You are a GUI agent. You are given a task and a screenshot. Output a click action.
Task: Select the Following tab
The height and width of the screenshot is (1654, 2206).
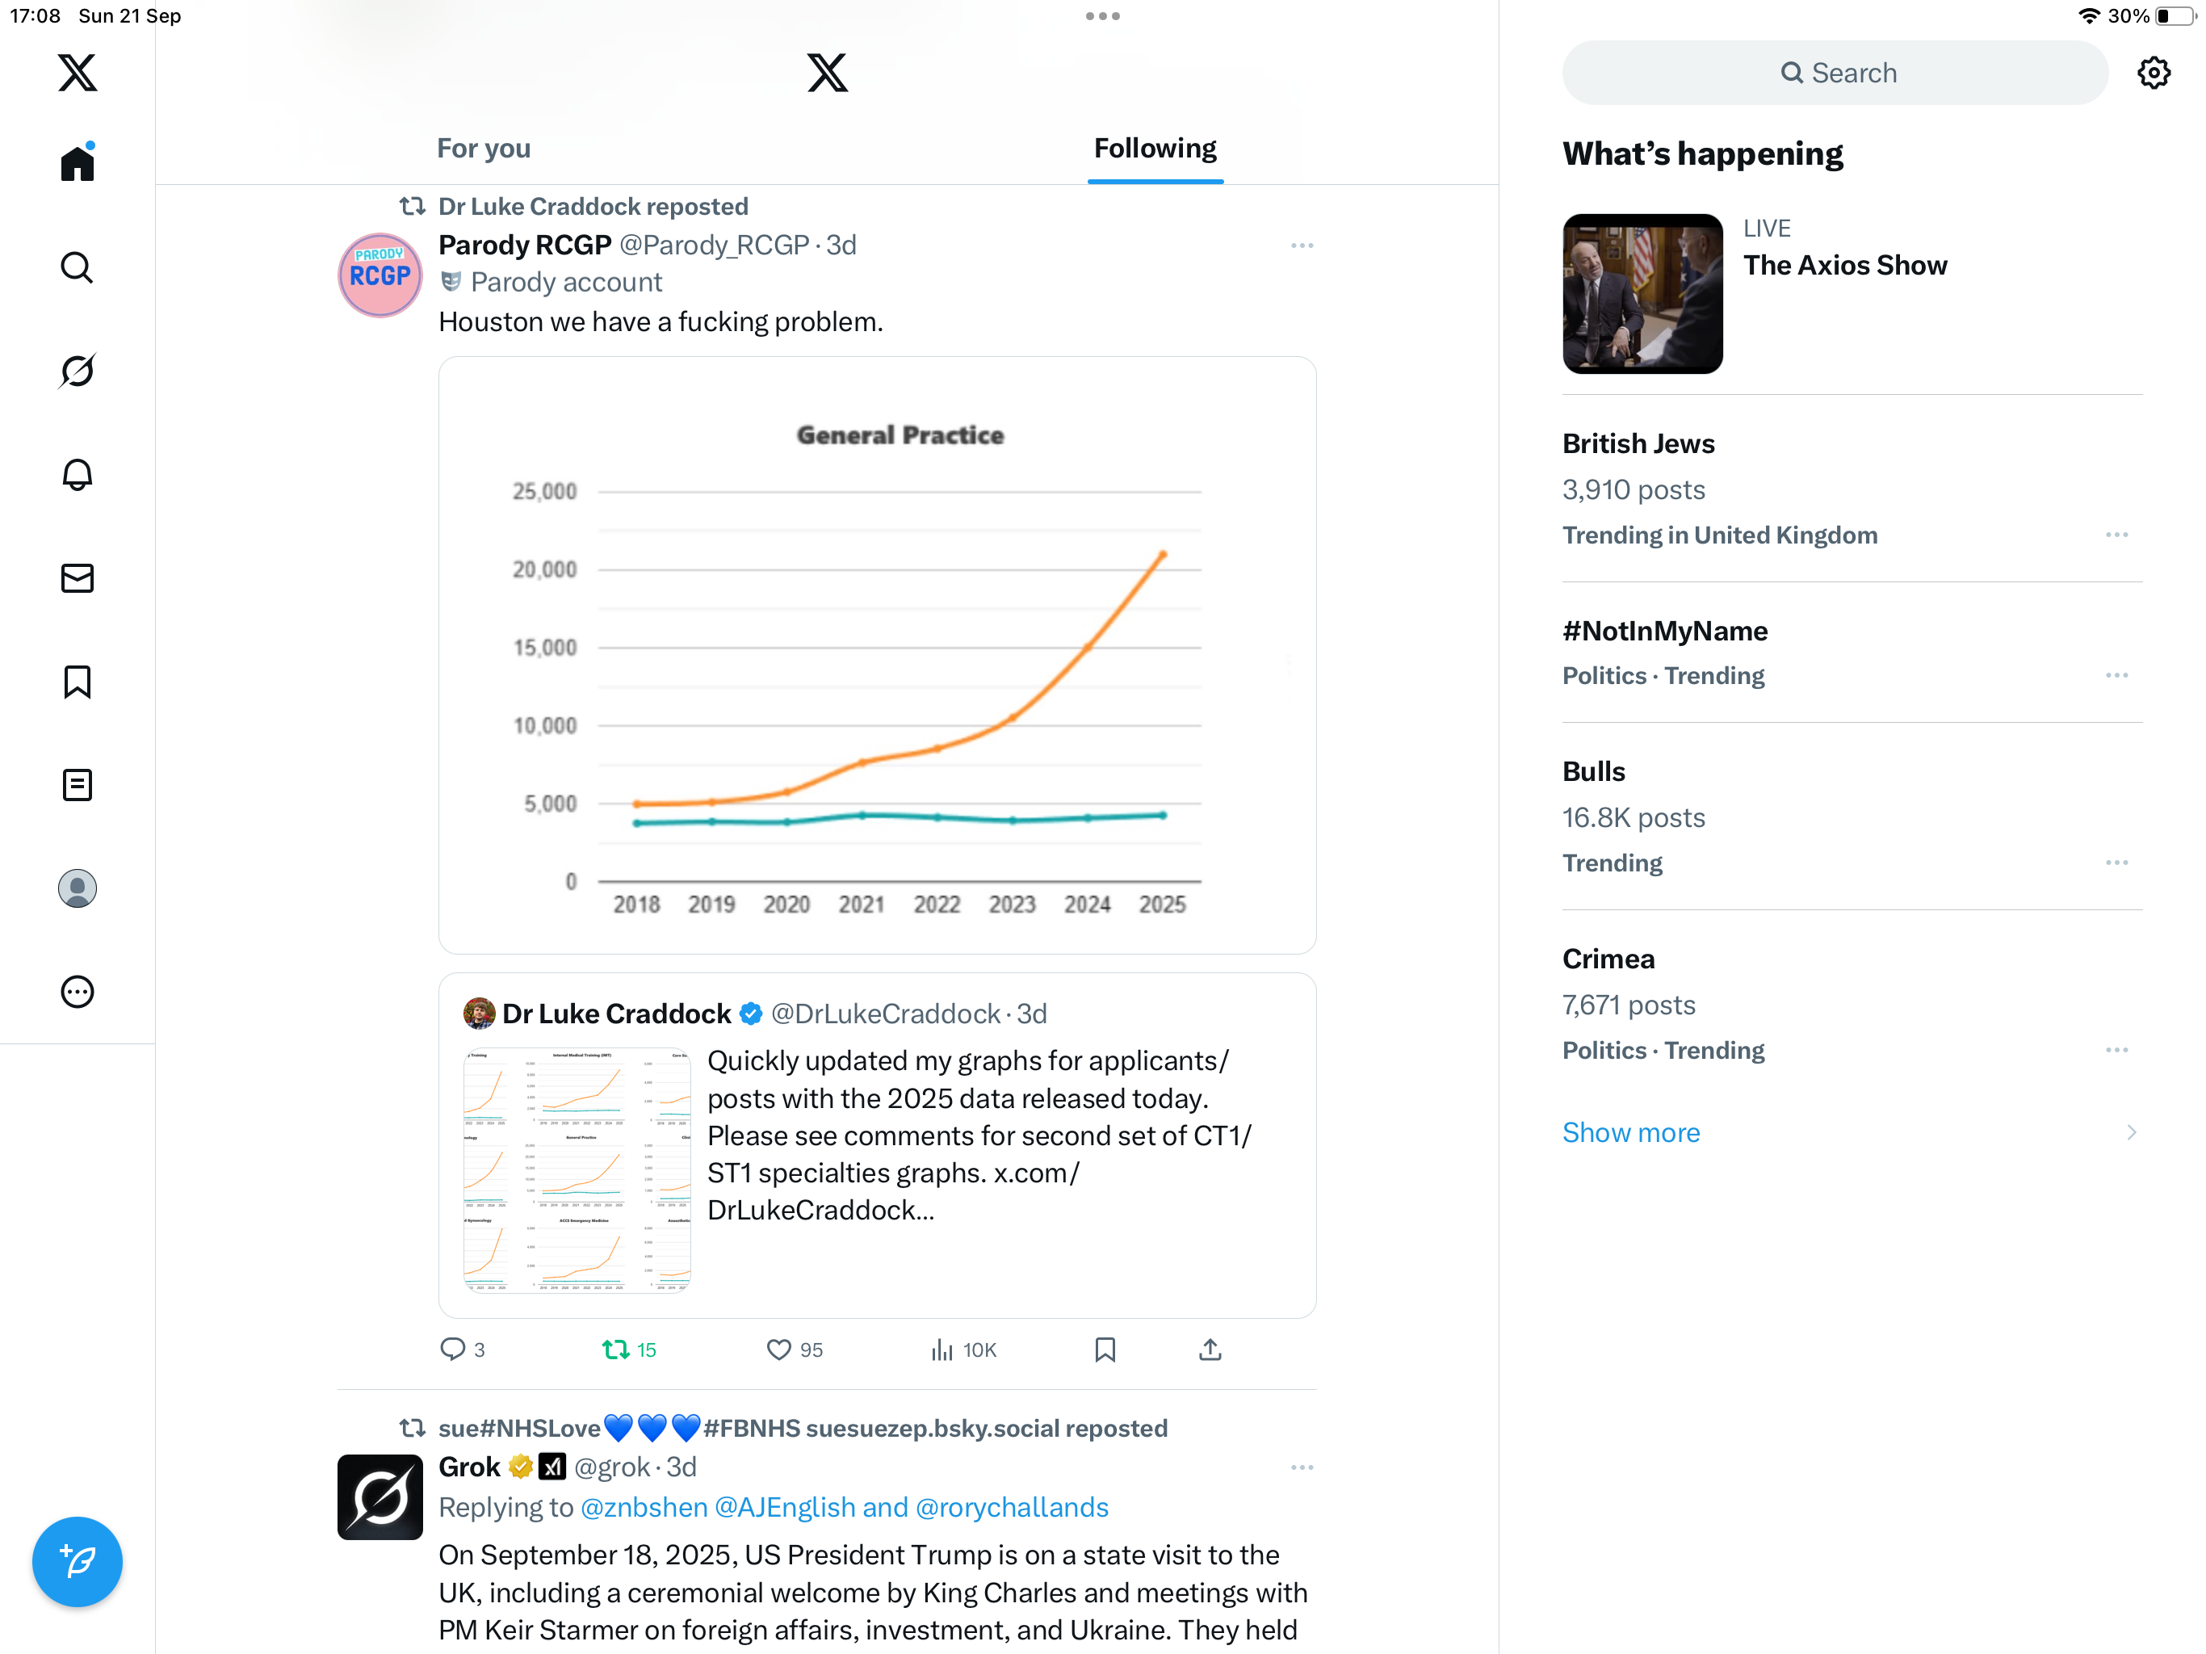[1155, 149]
